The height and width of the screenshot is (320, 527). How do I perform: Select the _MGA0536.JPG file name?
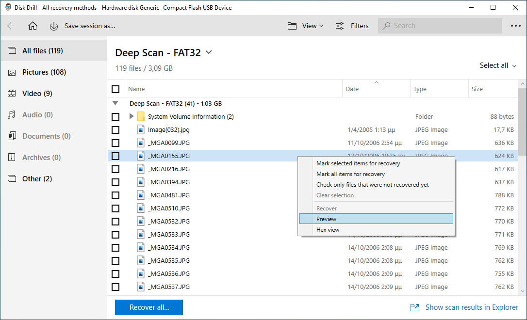[x=169, y=273]
